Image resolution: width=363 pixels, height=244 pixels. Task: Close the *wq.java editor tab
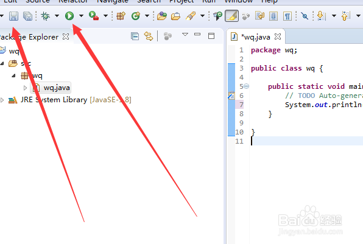click(x=278, y=37)
